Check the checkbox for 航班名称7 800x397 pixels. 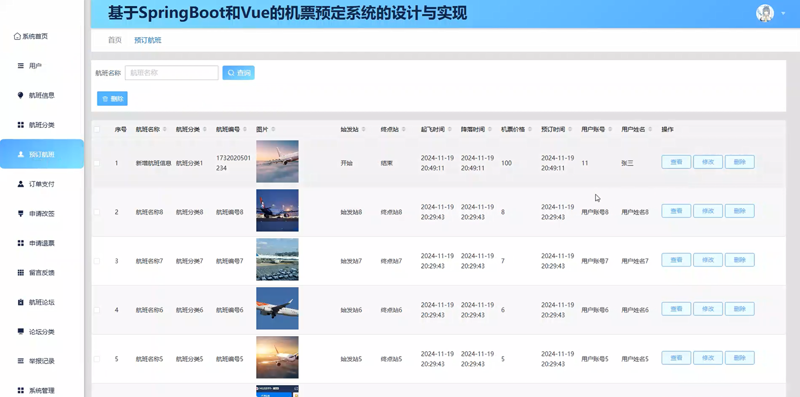97,260
